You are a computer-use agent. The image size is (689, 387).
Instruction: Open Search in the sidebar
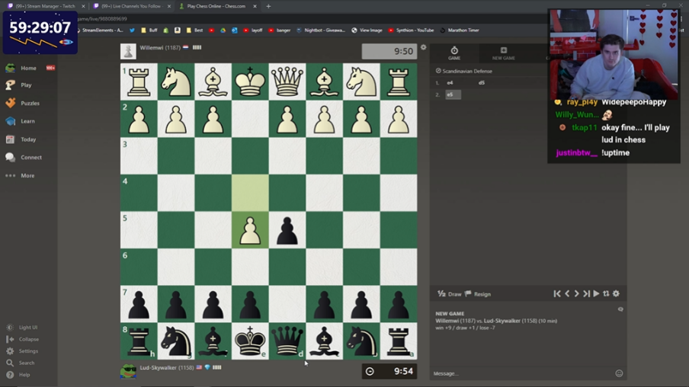point(21,363)
